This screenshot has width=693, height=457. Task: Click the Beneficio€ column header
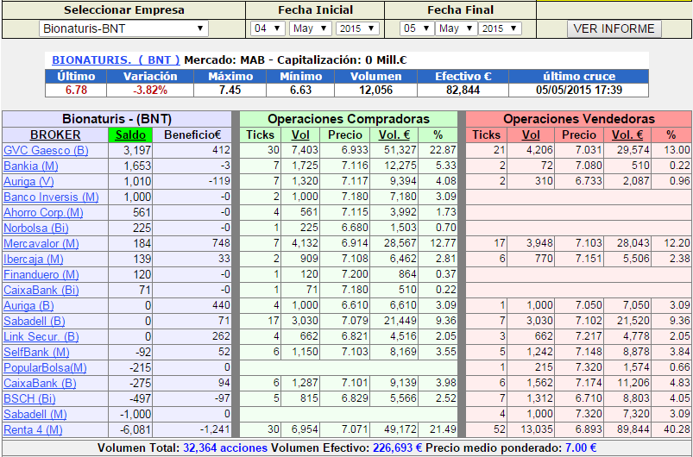[192, 135]
